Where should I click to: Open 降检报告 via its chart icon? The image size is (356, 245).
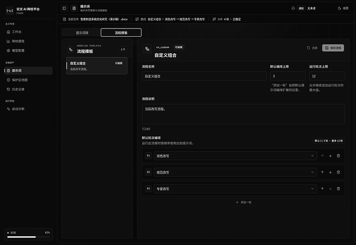coord(8,41)
